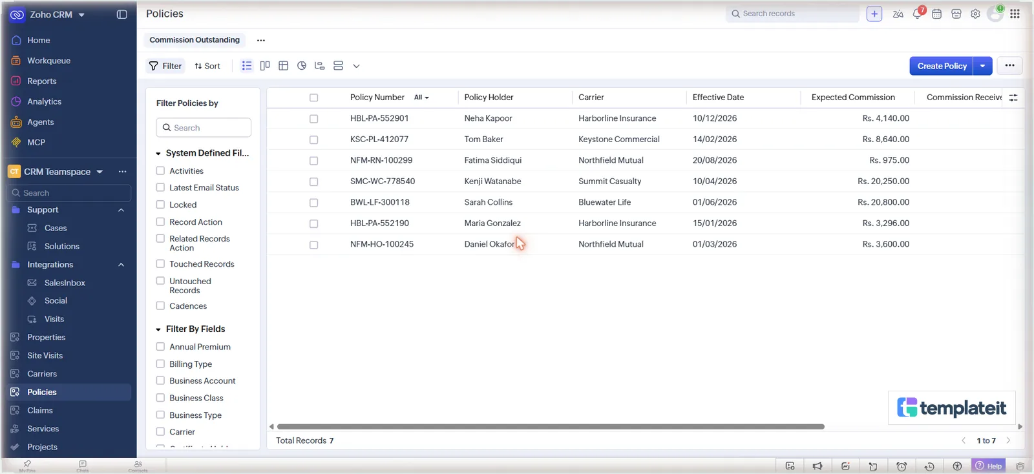Click the filter Search box under 'Filter Policies by'
The image size is (1034, 474).
click(204, 128)
